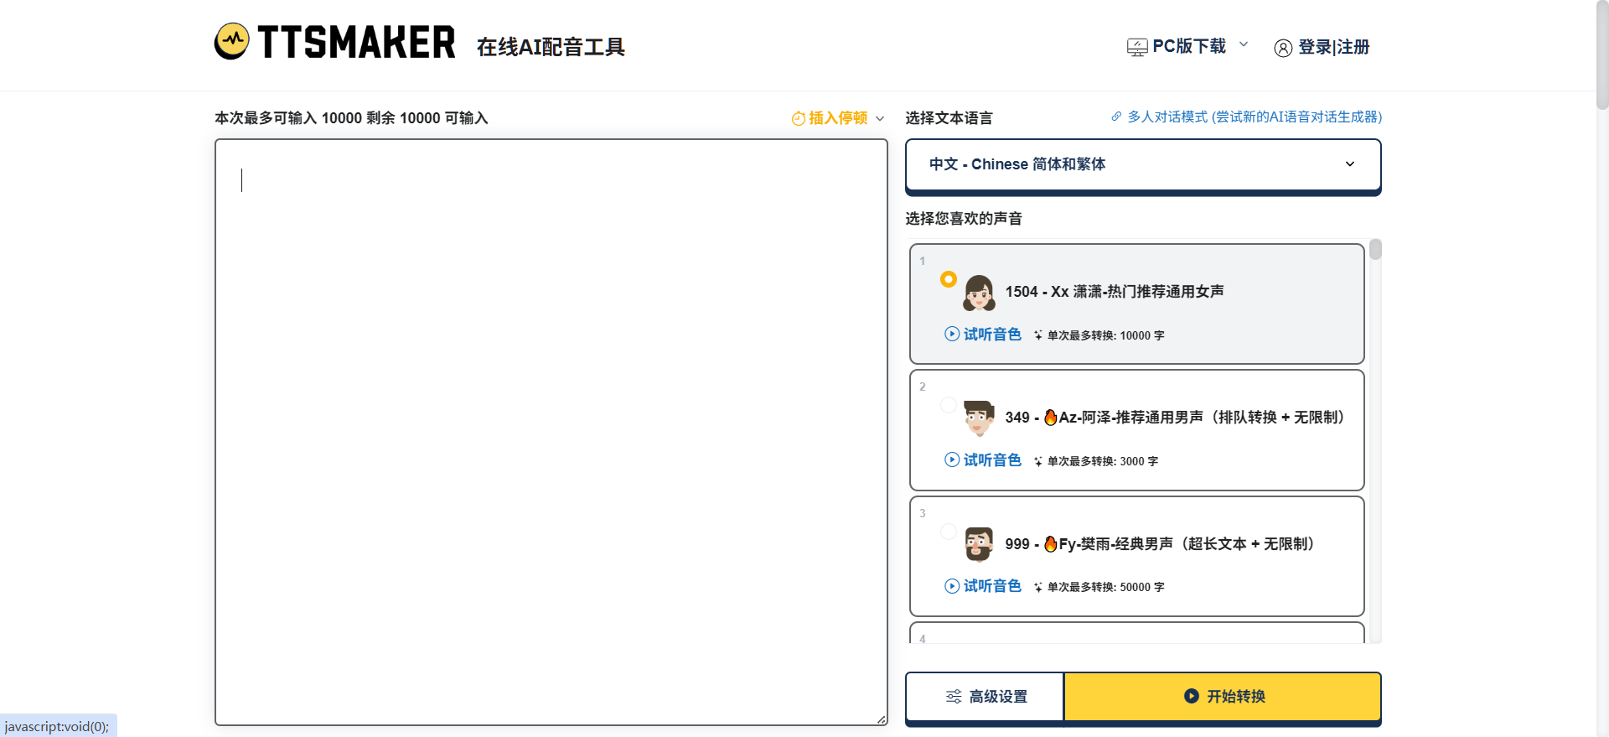Select the 349 Az-阿泽 voice radio button

tap(948, 405)
